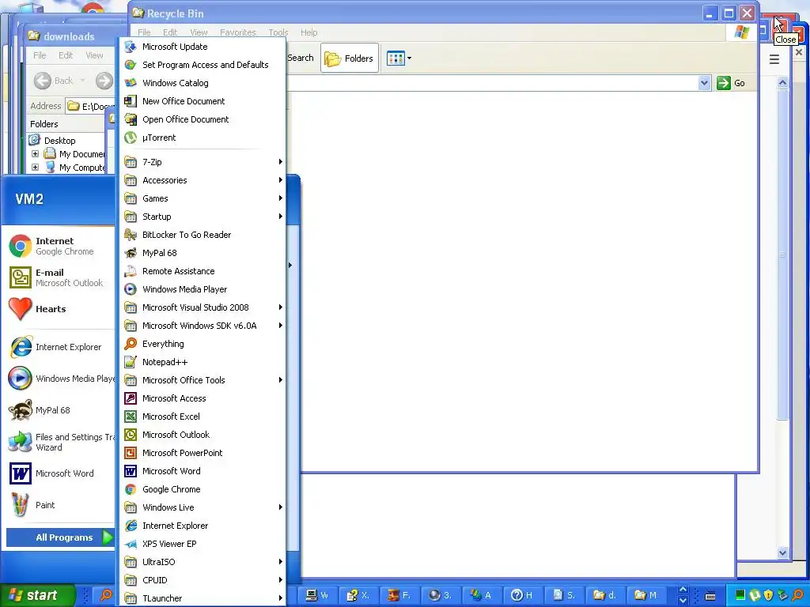The height and width of the screenshot is (607, 810).
Task: Click Everything search icon in quick launch
Action: click(x=105, y=595)
